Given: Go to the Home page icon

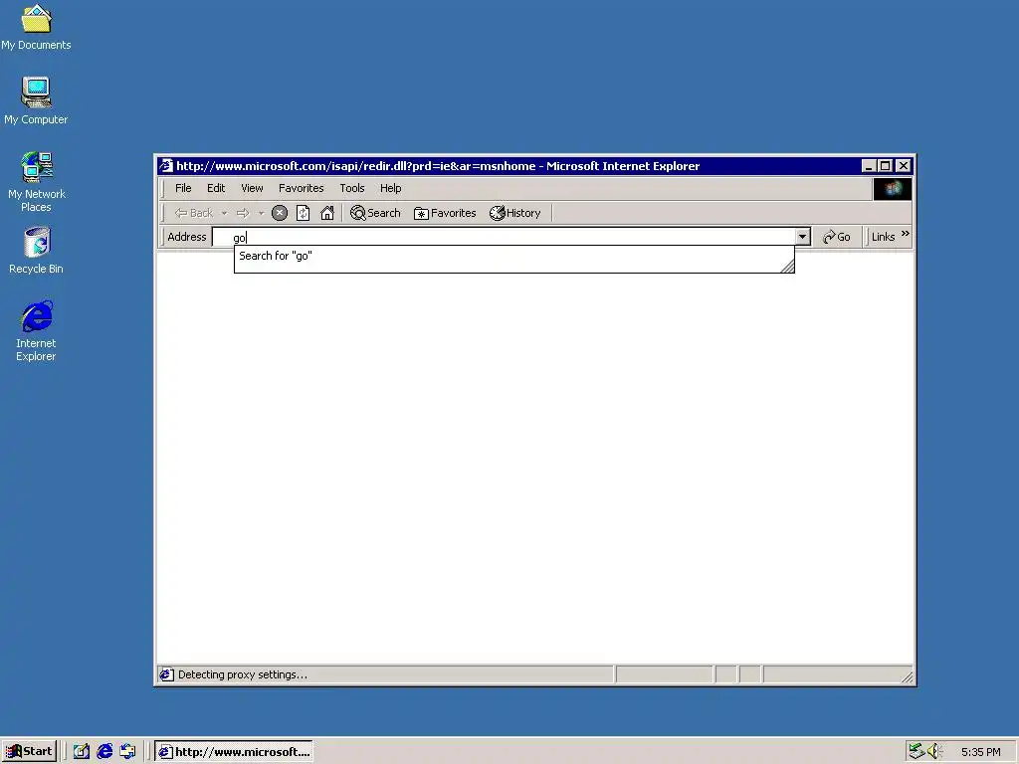Looking at the screenshot, I should coord(326,213).
